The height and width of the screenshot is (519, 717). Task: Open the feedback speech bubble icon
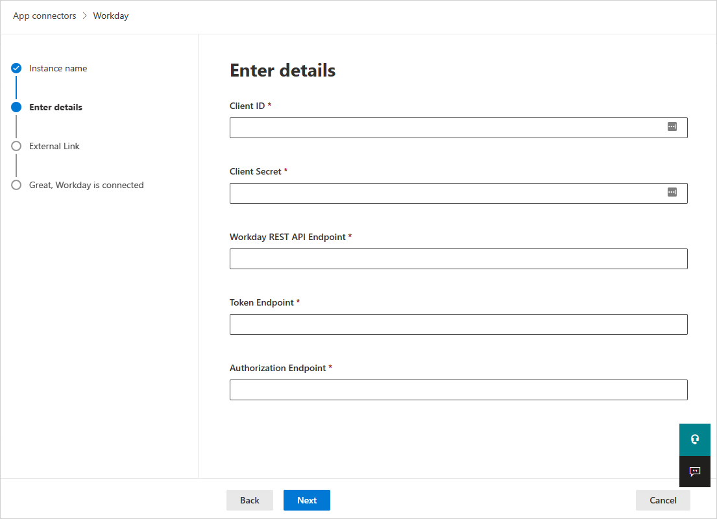[x=695, y=472]
